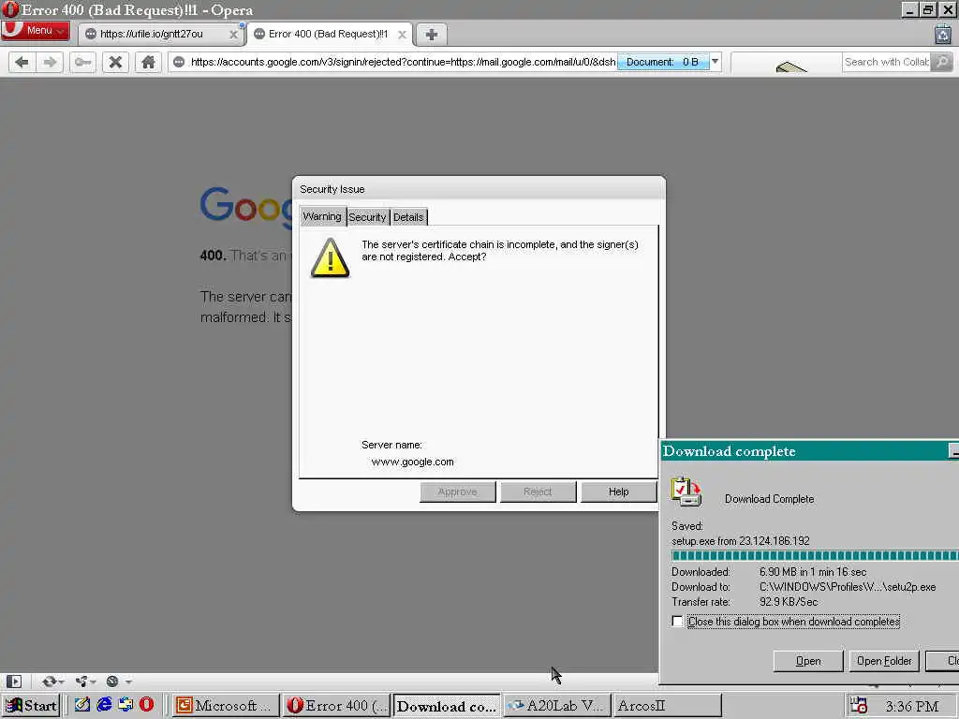Open the red Opera Menu button
959x719 pixels.
[36, 31]
